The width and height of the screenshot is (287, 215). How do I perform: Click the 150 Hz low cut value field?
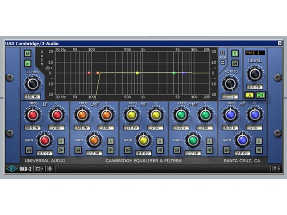(x=32, y=96)
